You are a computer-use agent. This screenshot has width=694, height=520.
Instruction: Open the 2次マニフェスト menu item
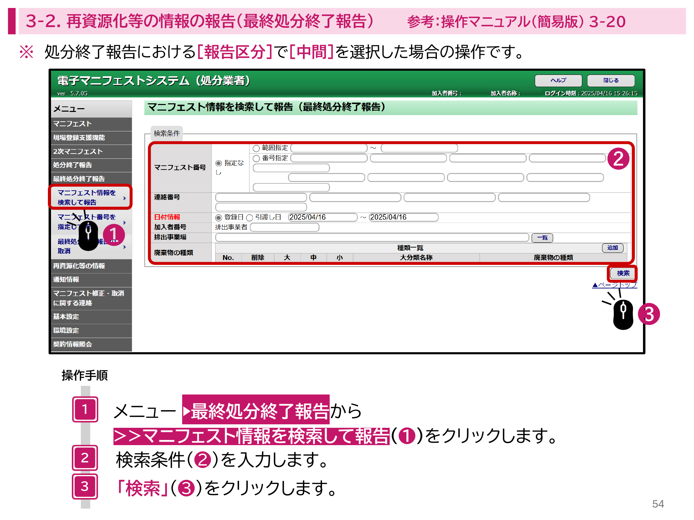91,151
